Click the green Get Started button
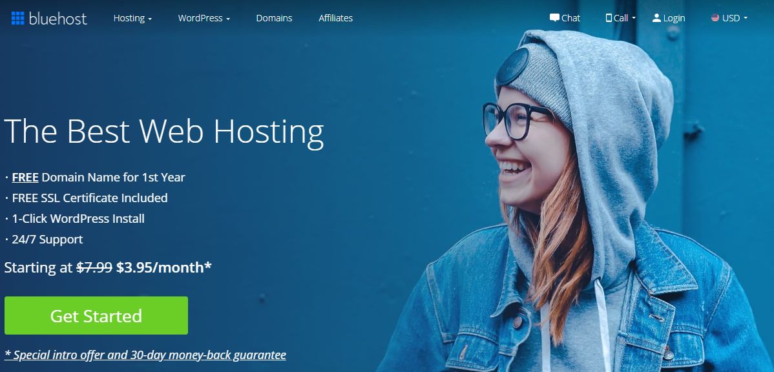The width and height of the screenshot is (774, 372). (x=96, y=316)
